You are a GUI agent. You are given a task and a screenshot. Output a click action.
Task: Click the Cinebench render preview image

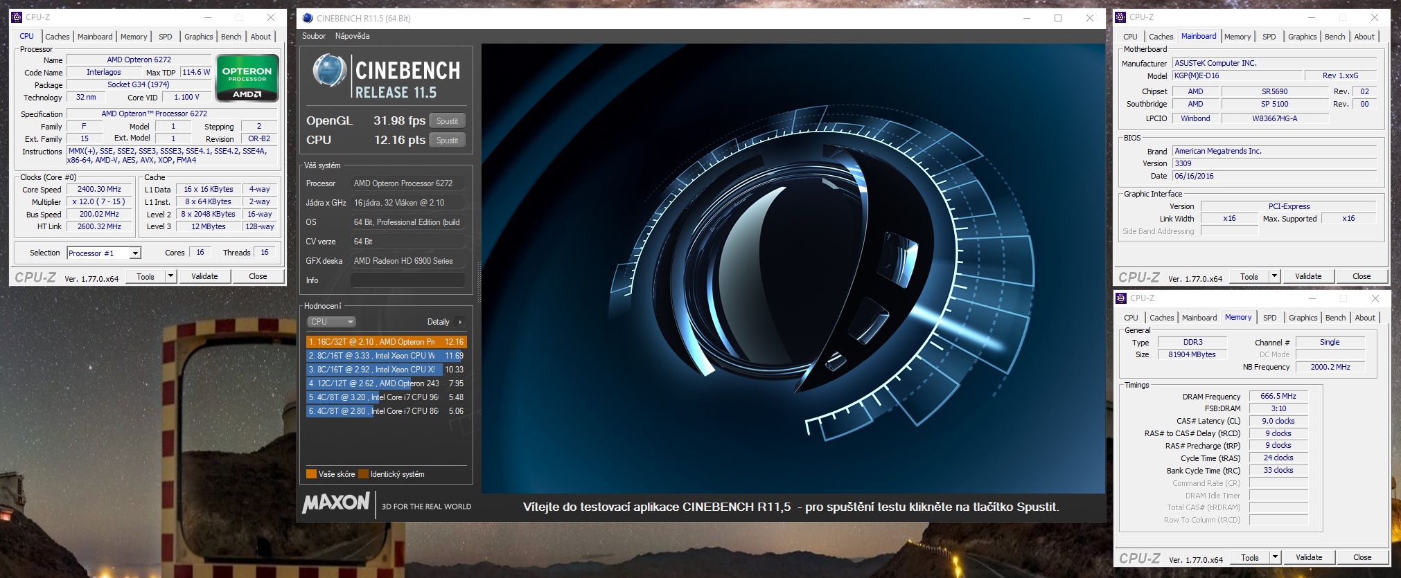click(793, 269)
